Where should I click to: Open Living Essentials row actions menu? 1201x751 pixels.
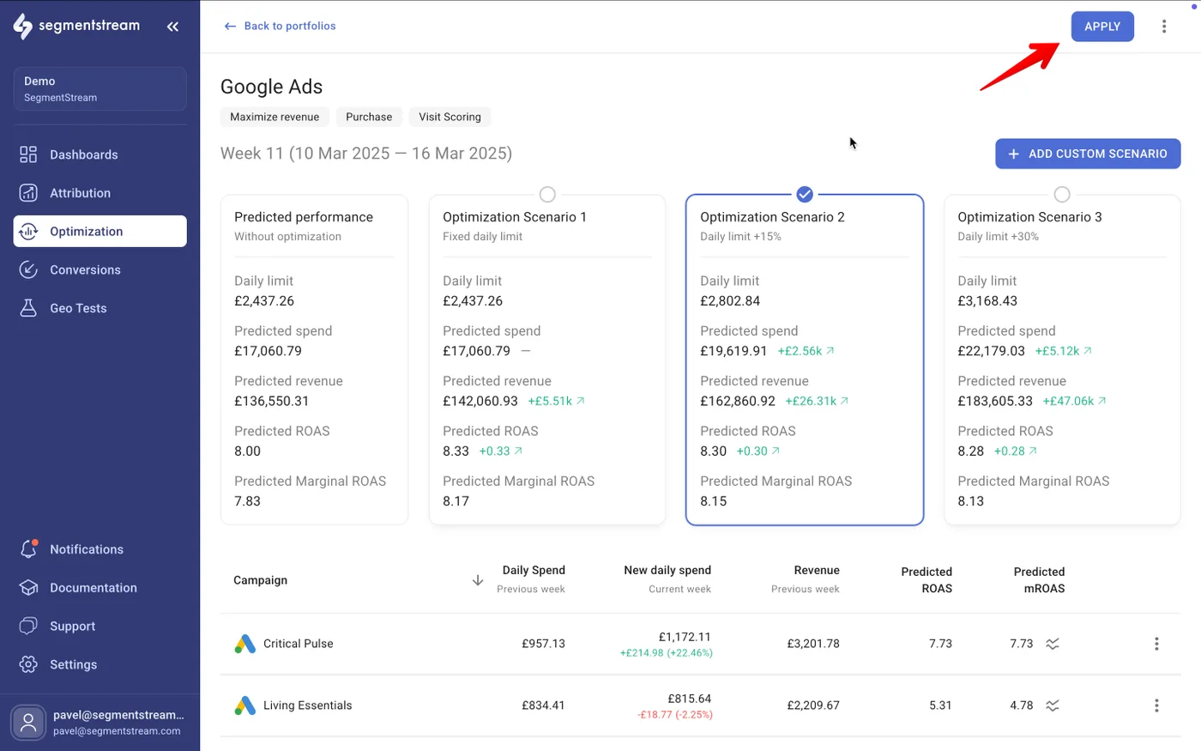(1156, 706)
